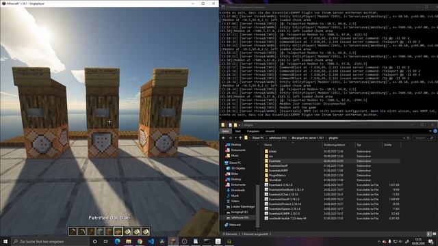Open File Explorer from the taskbar

click(x=129, y=241)
